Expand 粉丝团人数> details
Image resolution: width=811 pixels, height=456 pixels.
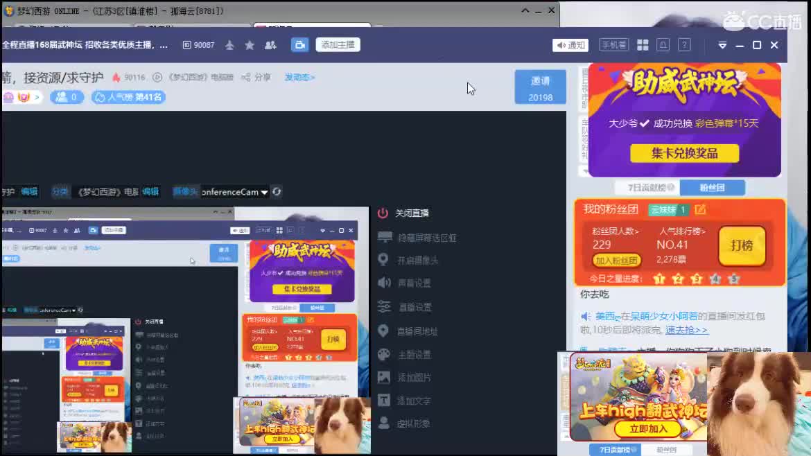click(x=616, y=231)
